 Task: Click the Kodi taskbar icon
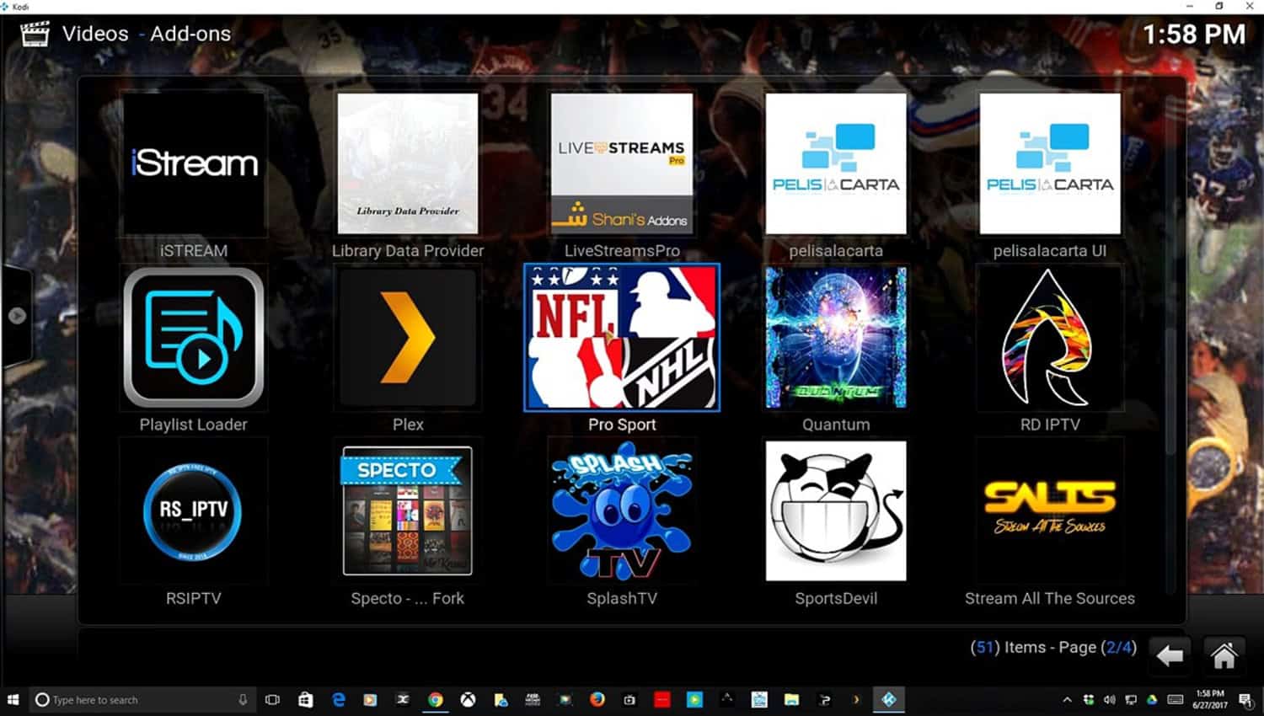pyautogui.click(x=888, y=699)
